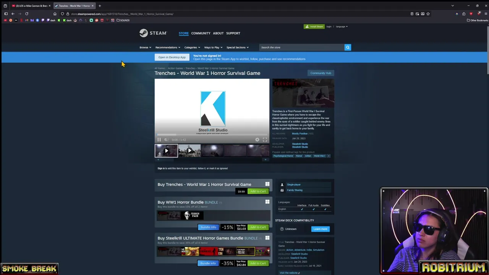The image size is (489, 275).
Task: Expand the Recommendations dropdown menu
Action: pos(167,47)
